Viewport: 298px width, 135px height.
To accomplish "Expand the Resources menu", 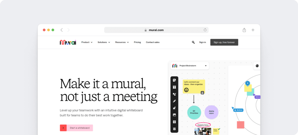I will point(122,42).
